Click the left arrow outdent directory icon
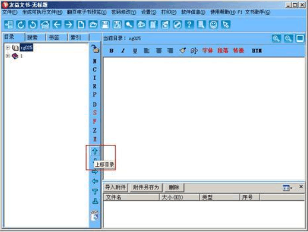Screen dimensions: 308x232 [95, 181]
